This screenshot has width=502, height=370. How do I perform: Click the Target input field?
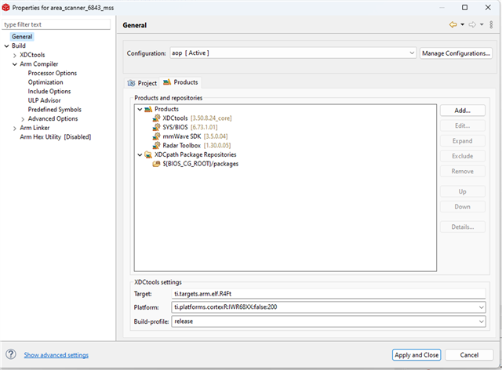coord(329,293)
